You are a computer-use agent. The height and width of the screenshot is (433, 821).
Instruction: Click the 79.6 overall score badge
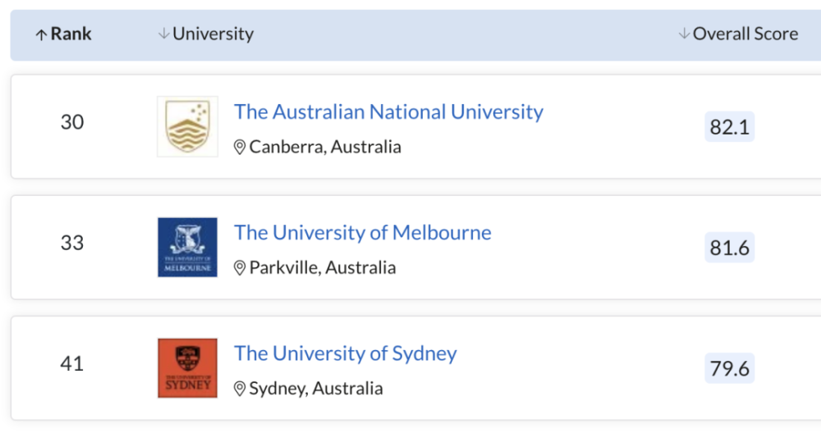click(x=729, y=368)
